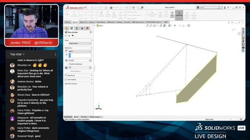Image resolution: width=250 pixels, height=140 pixels.
Task: Open the 3D Views bottom tab
Action: coord(84,117)
